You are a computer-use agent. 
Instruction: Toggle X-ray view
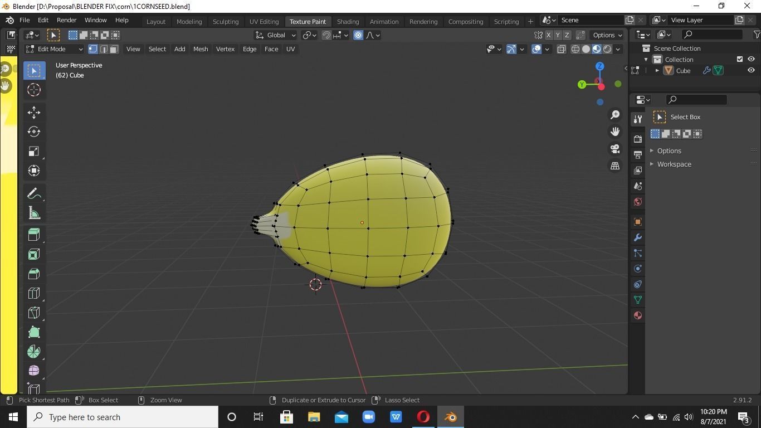coord(561,49)
